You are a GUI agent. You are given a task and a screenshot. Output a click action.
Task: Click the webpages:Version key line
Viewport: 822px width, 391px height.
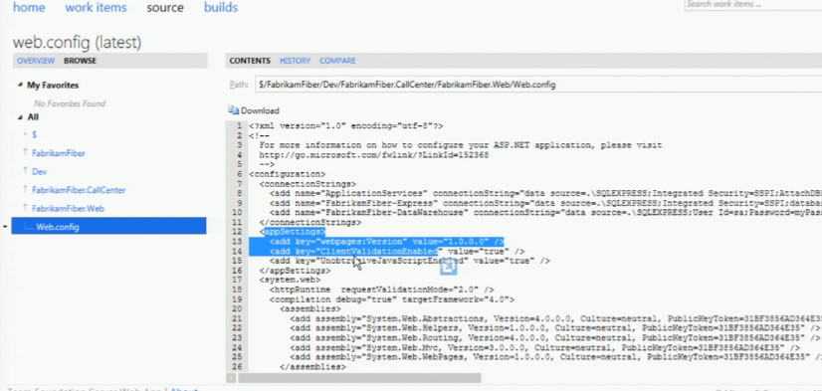pos(387,241)
